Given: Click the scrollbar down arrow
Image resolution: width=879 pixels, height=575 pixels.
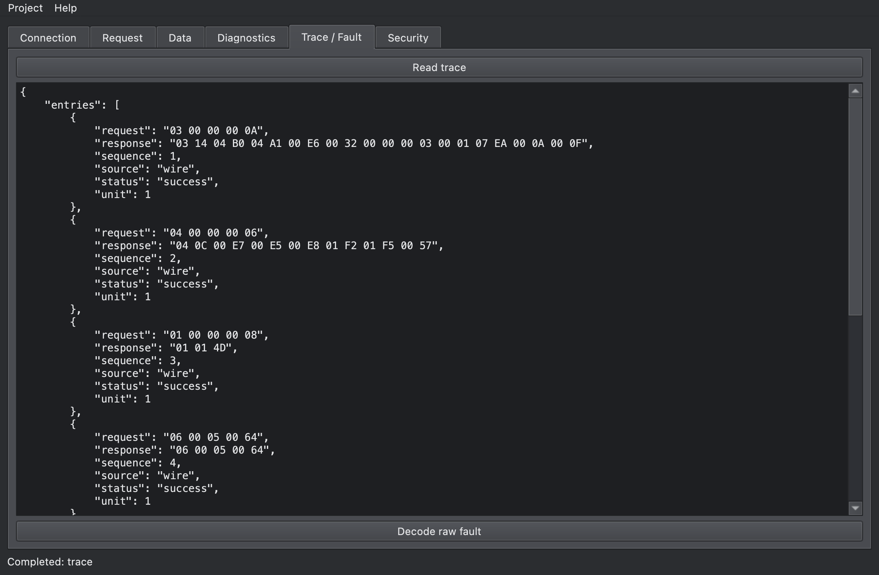Looking at the screenshot, I should [x=855, y=508].
